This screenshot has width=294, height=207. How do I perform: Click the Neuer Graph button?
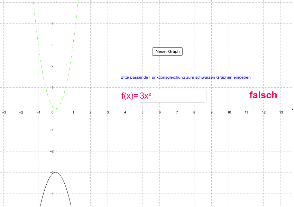167,52
